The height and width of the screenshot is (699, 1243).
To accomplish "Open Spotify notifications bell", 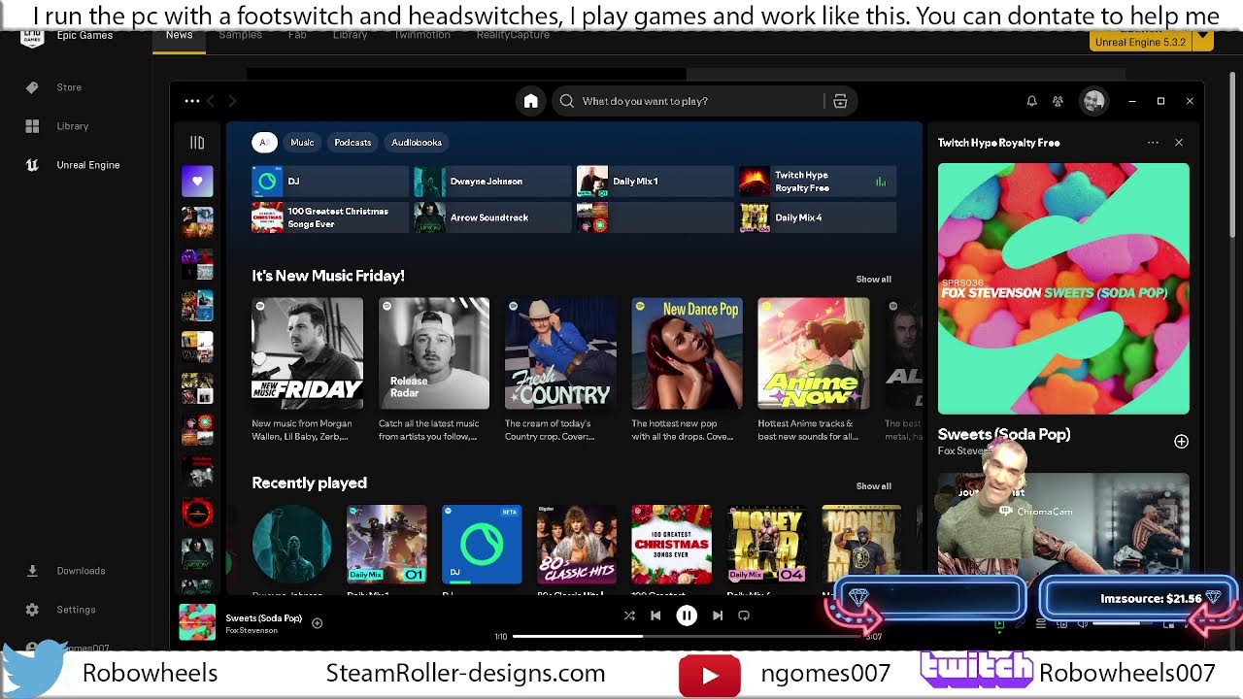I will (1031, 101).
